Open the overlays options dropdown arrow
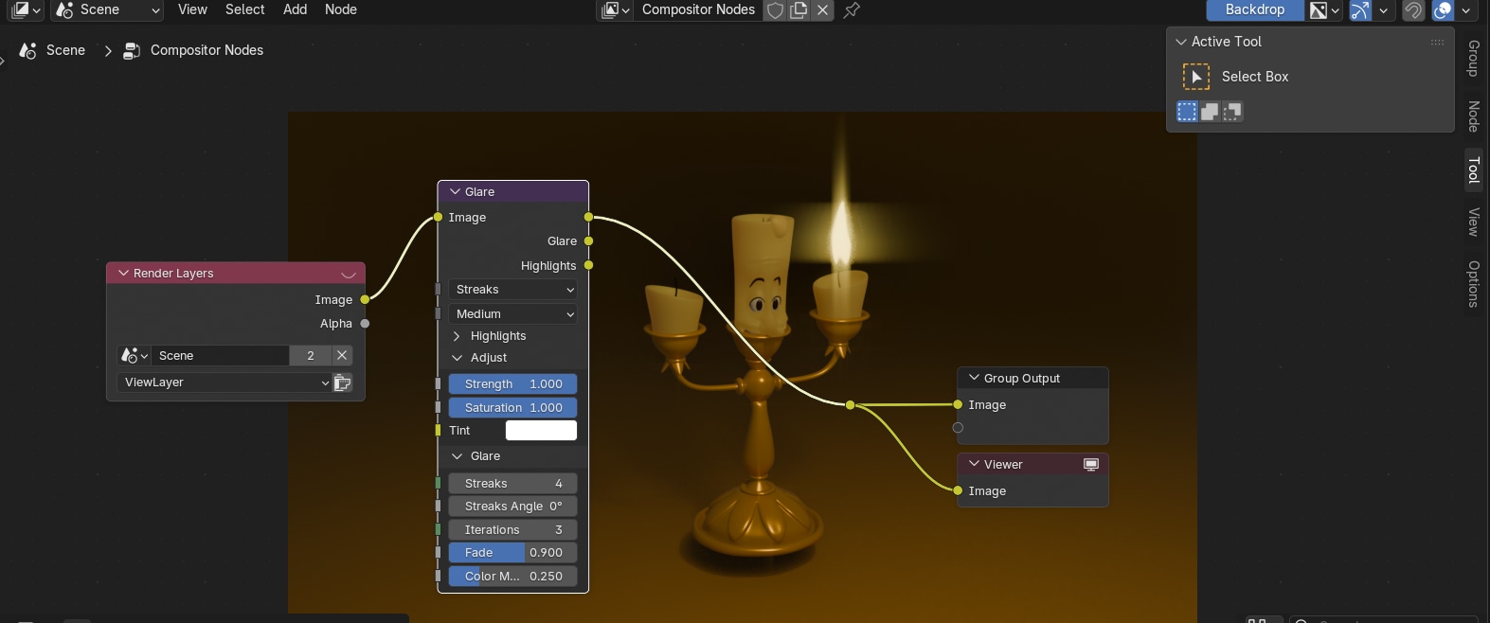The width and height of the screenshot is (1490, 623). (x=1465, y=9)
